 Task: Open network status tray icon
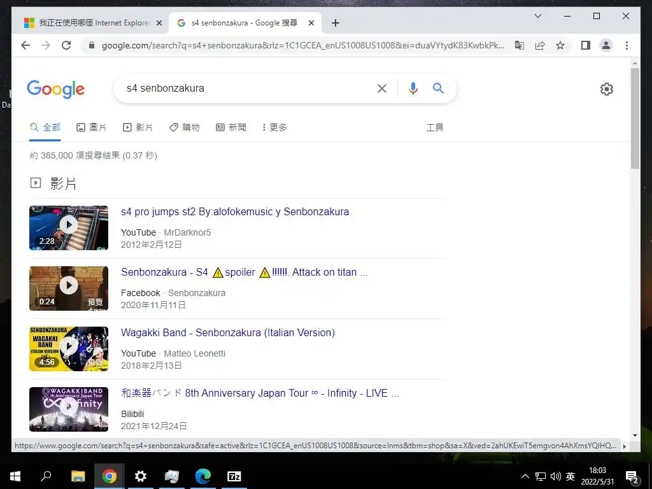point(541,476)
